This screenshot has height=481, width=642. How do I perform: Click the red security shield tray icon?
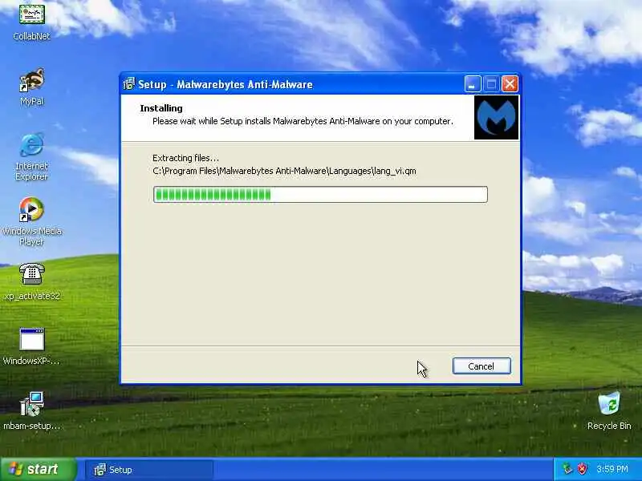(582, 469)
